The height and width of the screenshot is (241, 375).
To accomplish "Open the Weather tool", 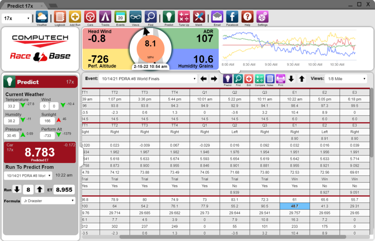I will (x=41, y=16).
